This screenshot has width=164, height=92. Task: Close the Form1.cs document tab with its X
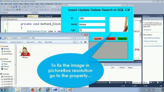37,16
